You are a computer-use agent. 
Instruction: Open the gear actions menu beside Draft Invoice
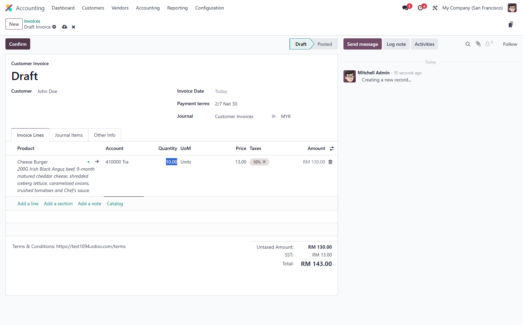point(54,27)
